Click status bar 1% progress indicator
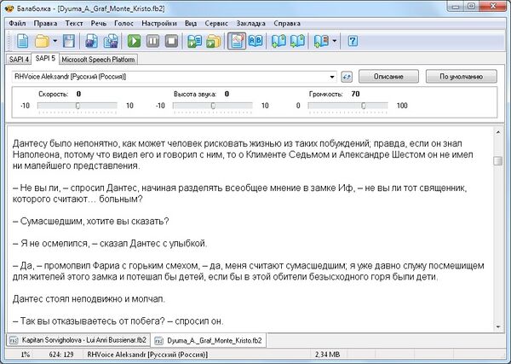The height and width of the screenshot is (364, 511). tap(25, 355)
